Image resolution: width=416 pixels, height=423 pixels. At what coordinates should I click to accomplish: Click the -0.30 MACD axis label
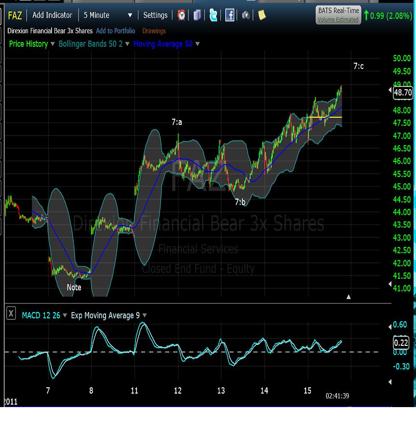tap(401, 367)
